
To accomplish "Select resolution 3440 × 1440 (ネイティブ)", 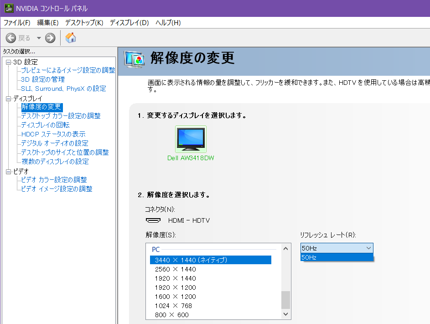I will (211, 260).
